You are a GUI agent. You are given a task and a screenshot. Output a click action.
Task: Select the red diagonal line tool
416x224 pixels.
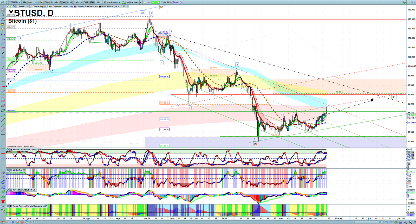click(x=3, y=130)
